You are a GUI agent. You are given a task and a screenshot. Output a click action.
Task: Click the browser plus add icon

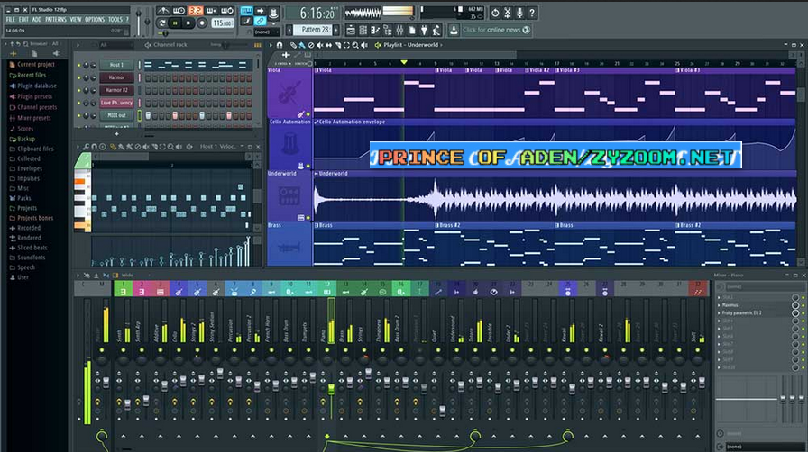click(x=13, y=53)
